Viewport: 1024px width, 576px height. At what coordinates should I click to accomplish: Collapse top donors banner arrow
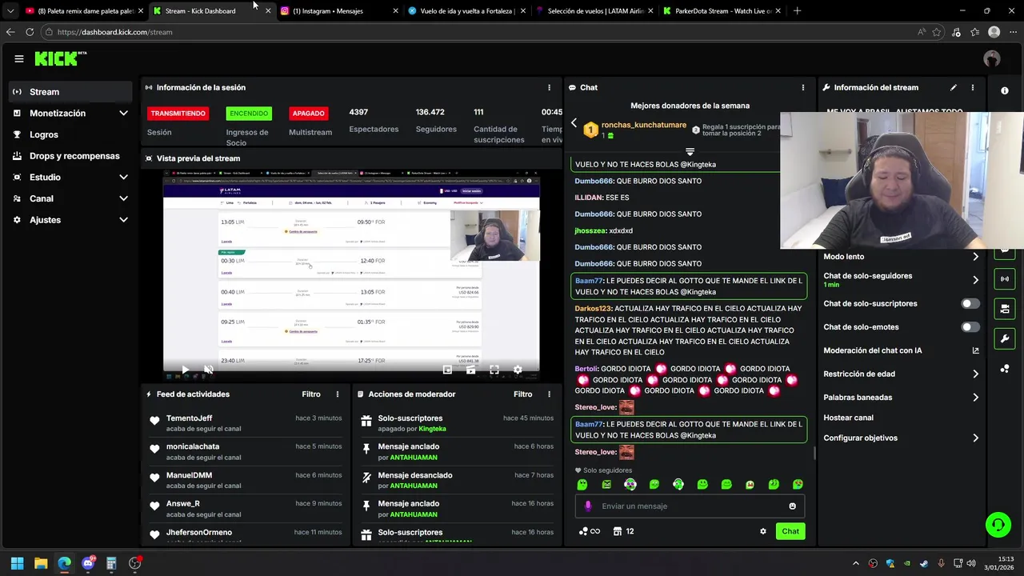690,151
